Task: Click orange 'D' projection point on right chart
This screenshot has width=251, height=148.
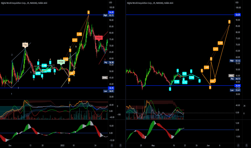Action: [229, 22]
